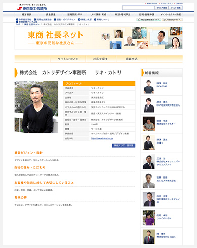Click the 将来の夢 heading

click(x=21, y=197)
